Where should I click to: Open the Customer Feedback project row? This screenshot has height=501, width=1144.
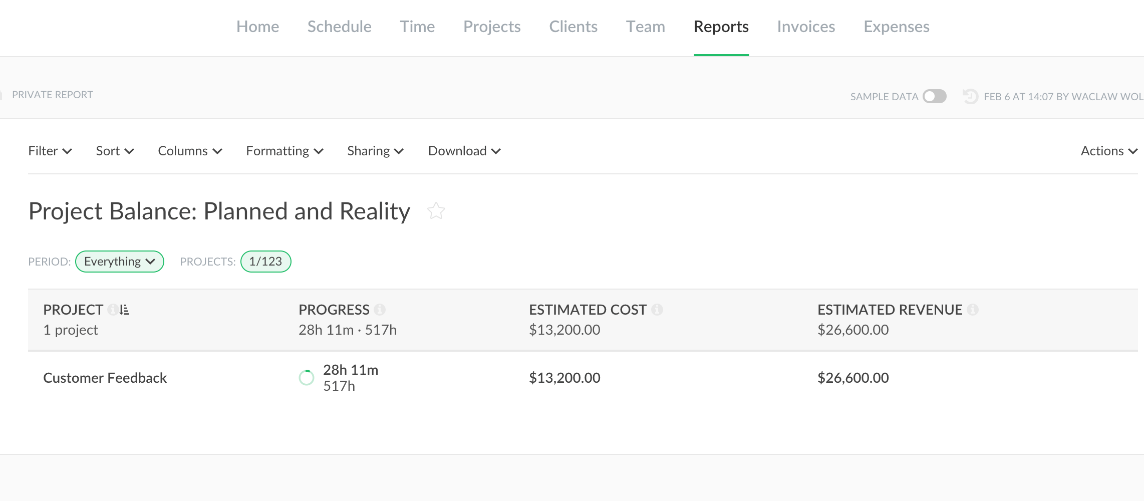click(105, 378)
